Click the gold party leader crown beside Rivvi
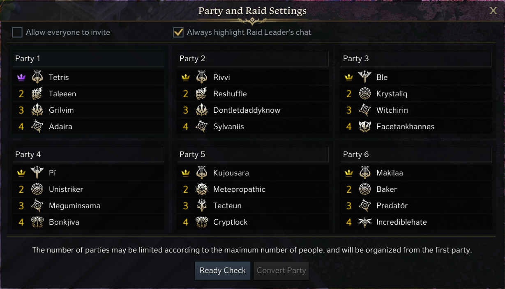The width and height of the screenshot is (505, 289). pyautogui.click(x=186, y=77)
